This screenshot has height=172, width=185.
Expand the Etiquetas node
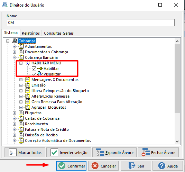(x=14, y=113)
